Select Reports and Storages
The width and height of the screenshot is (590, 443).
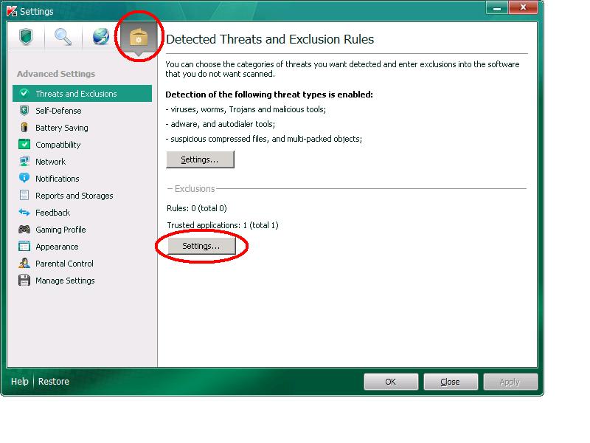coord(74,196)
